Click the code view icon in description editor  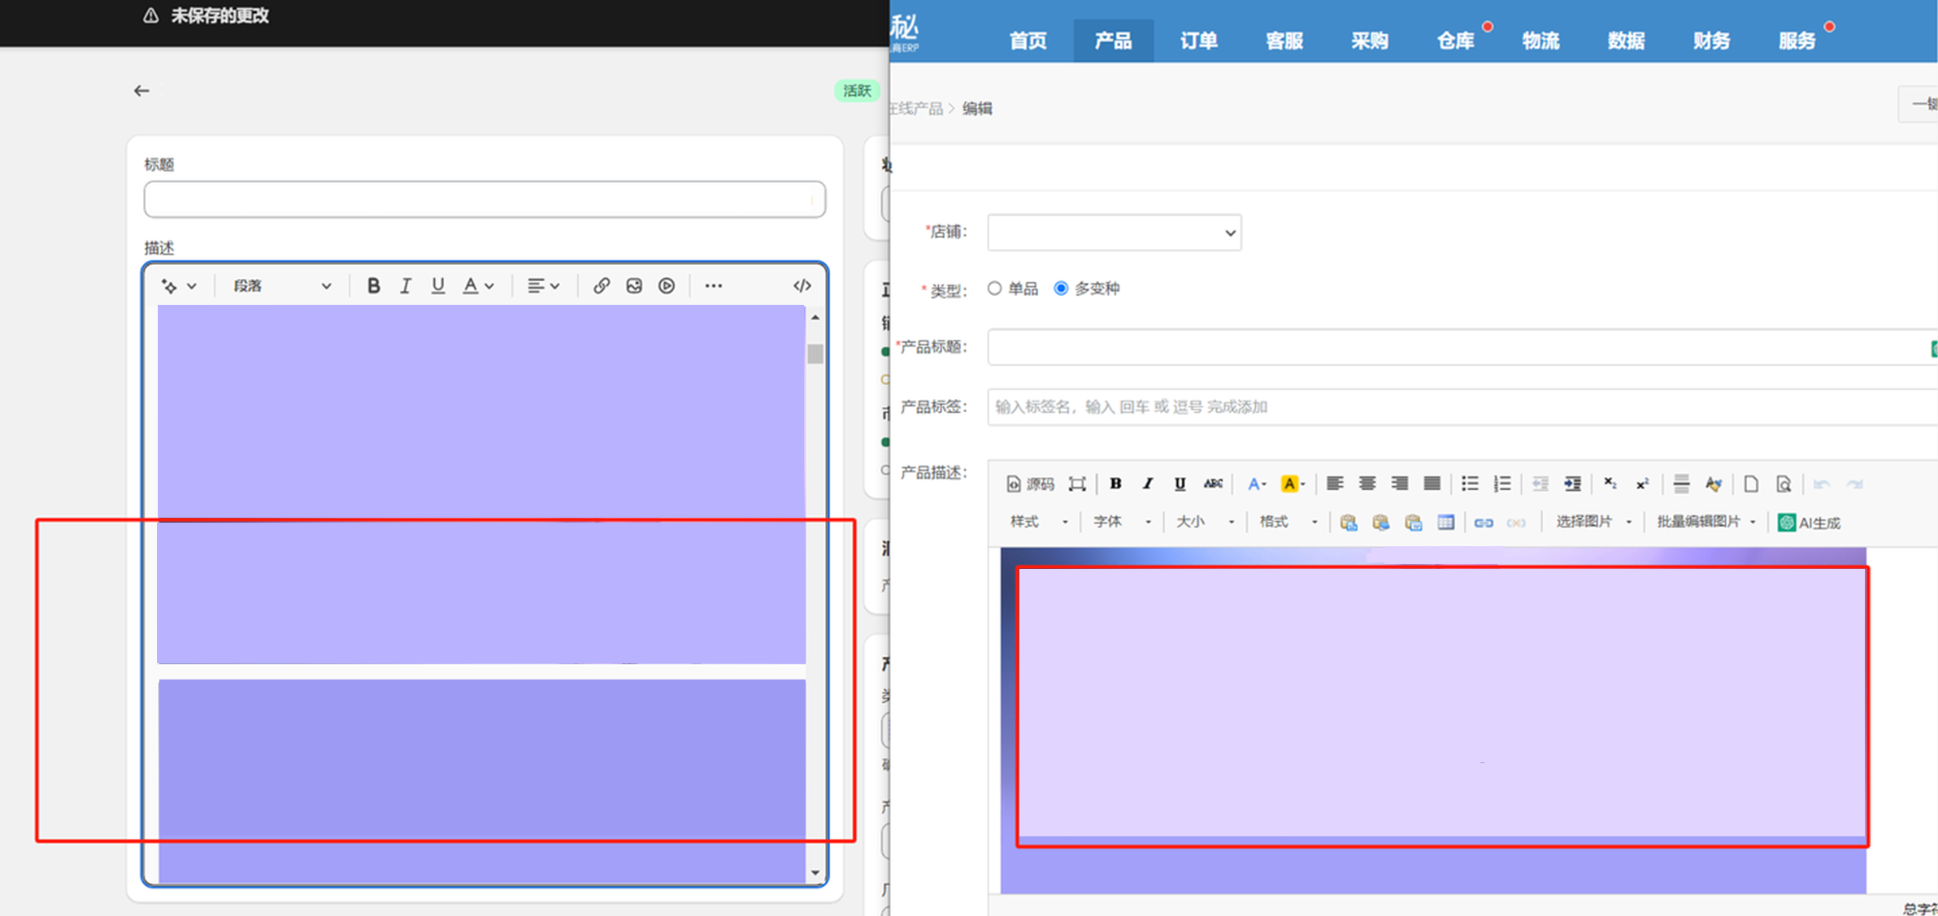coord(802,285)
